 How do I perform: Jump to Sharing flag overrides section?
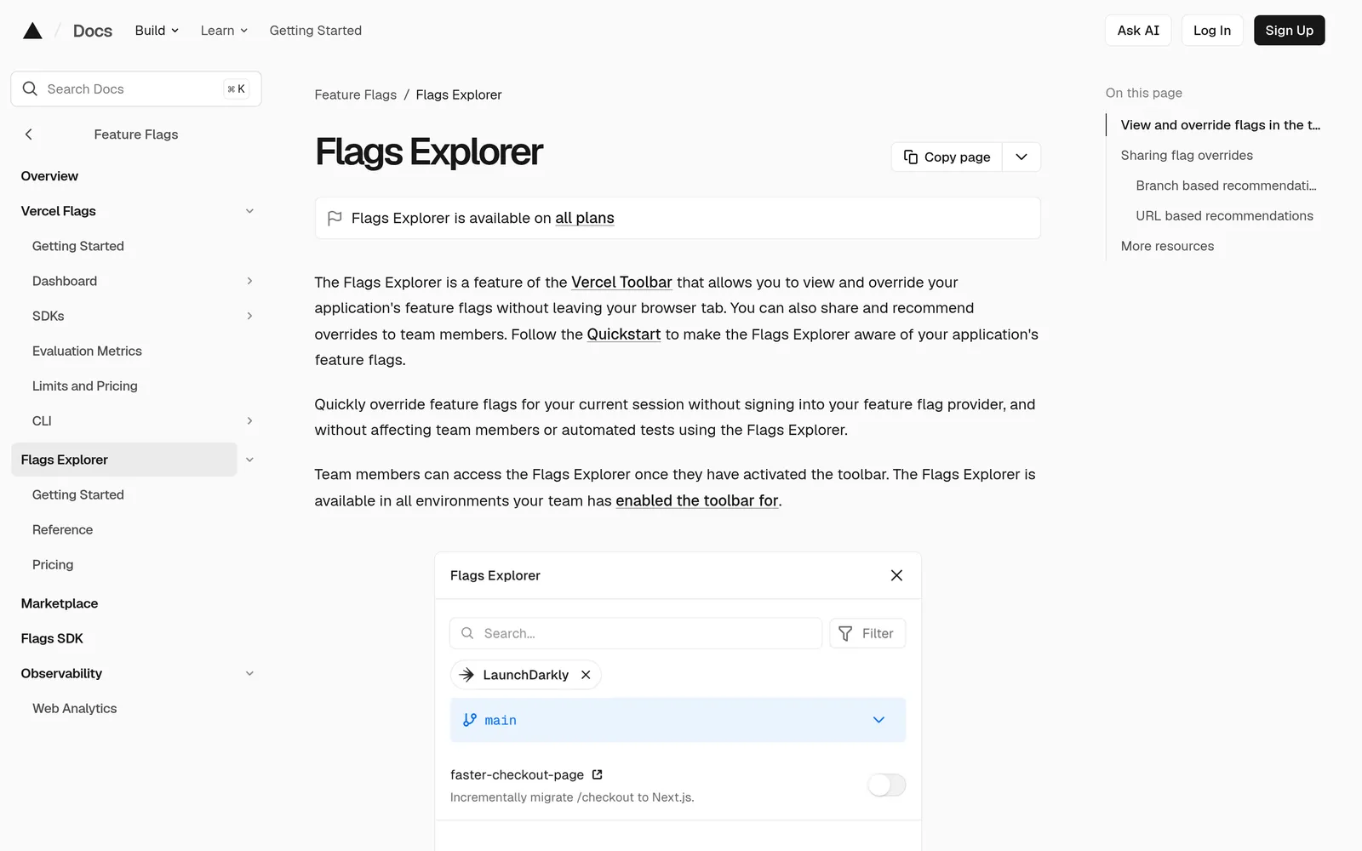point(1187,155)
